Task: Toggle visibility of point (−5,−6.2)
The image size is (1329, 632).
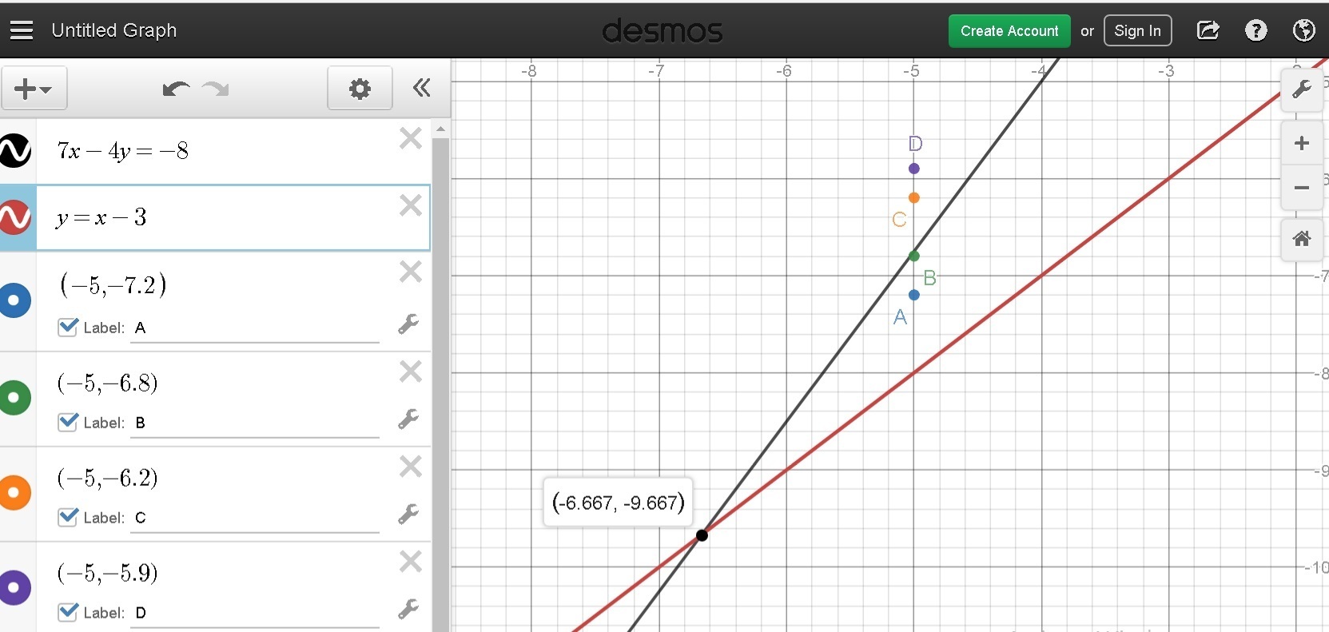Action: click(14, 492)
